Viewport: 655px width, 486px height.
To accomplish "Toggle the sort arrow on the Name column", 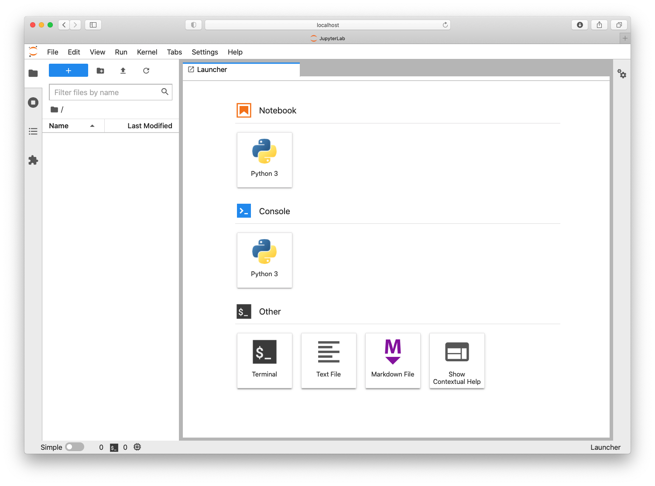I will click(x=92, y=126).
